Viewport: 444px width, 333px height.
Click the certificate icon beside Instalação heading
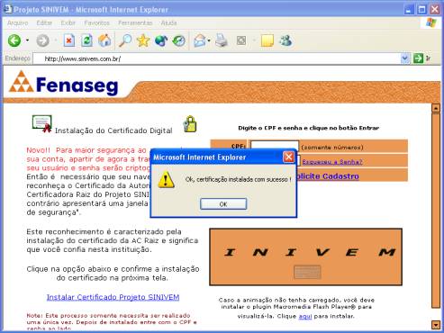click(42, 123)
